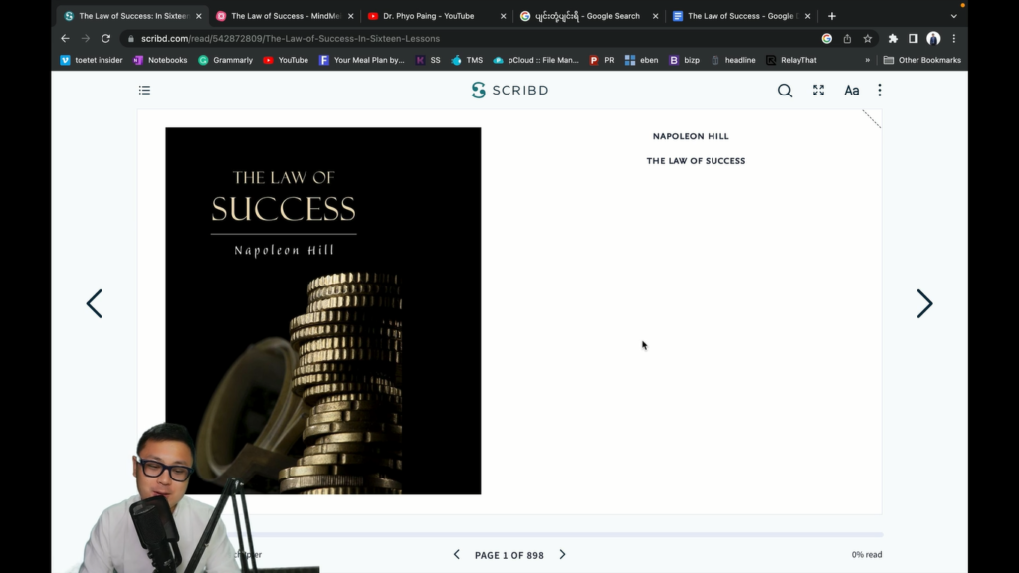Click the book cover image
Viewport: 1019px width, 573px height.
coord(323,310)
